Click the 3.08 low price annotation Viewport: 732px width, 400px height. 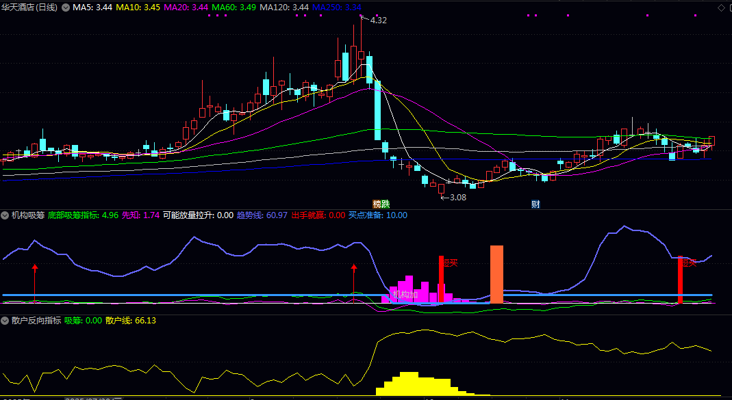click(457, 198)
